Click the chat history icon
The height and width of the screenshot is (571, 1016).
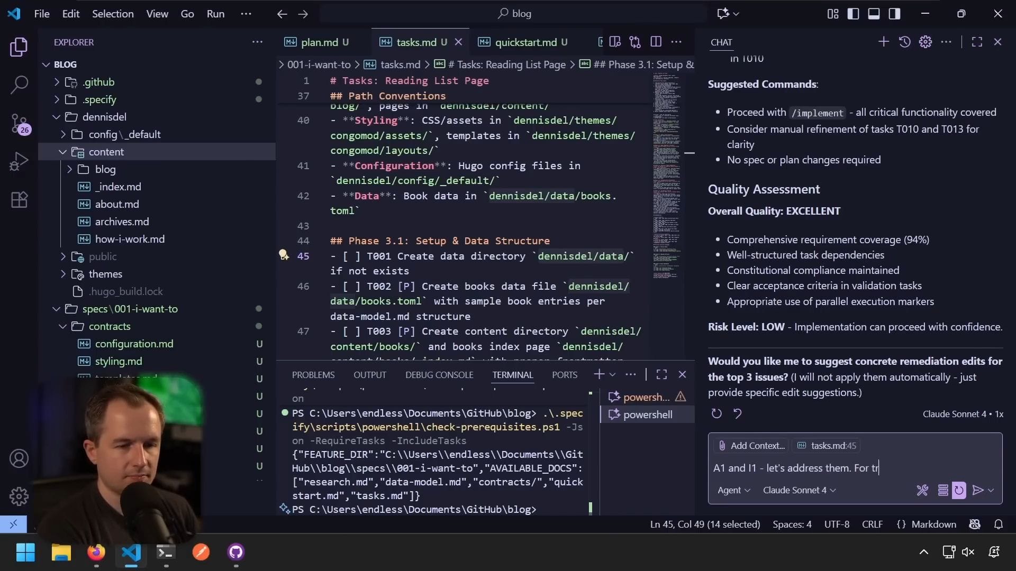pos(904,42)
